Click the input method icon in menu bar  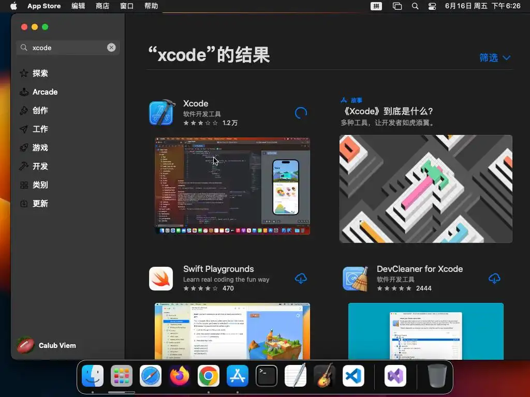pyautogui.click(x=376, y=6)
